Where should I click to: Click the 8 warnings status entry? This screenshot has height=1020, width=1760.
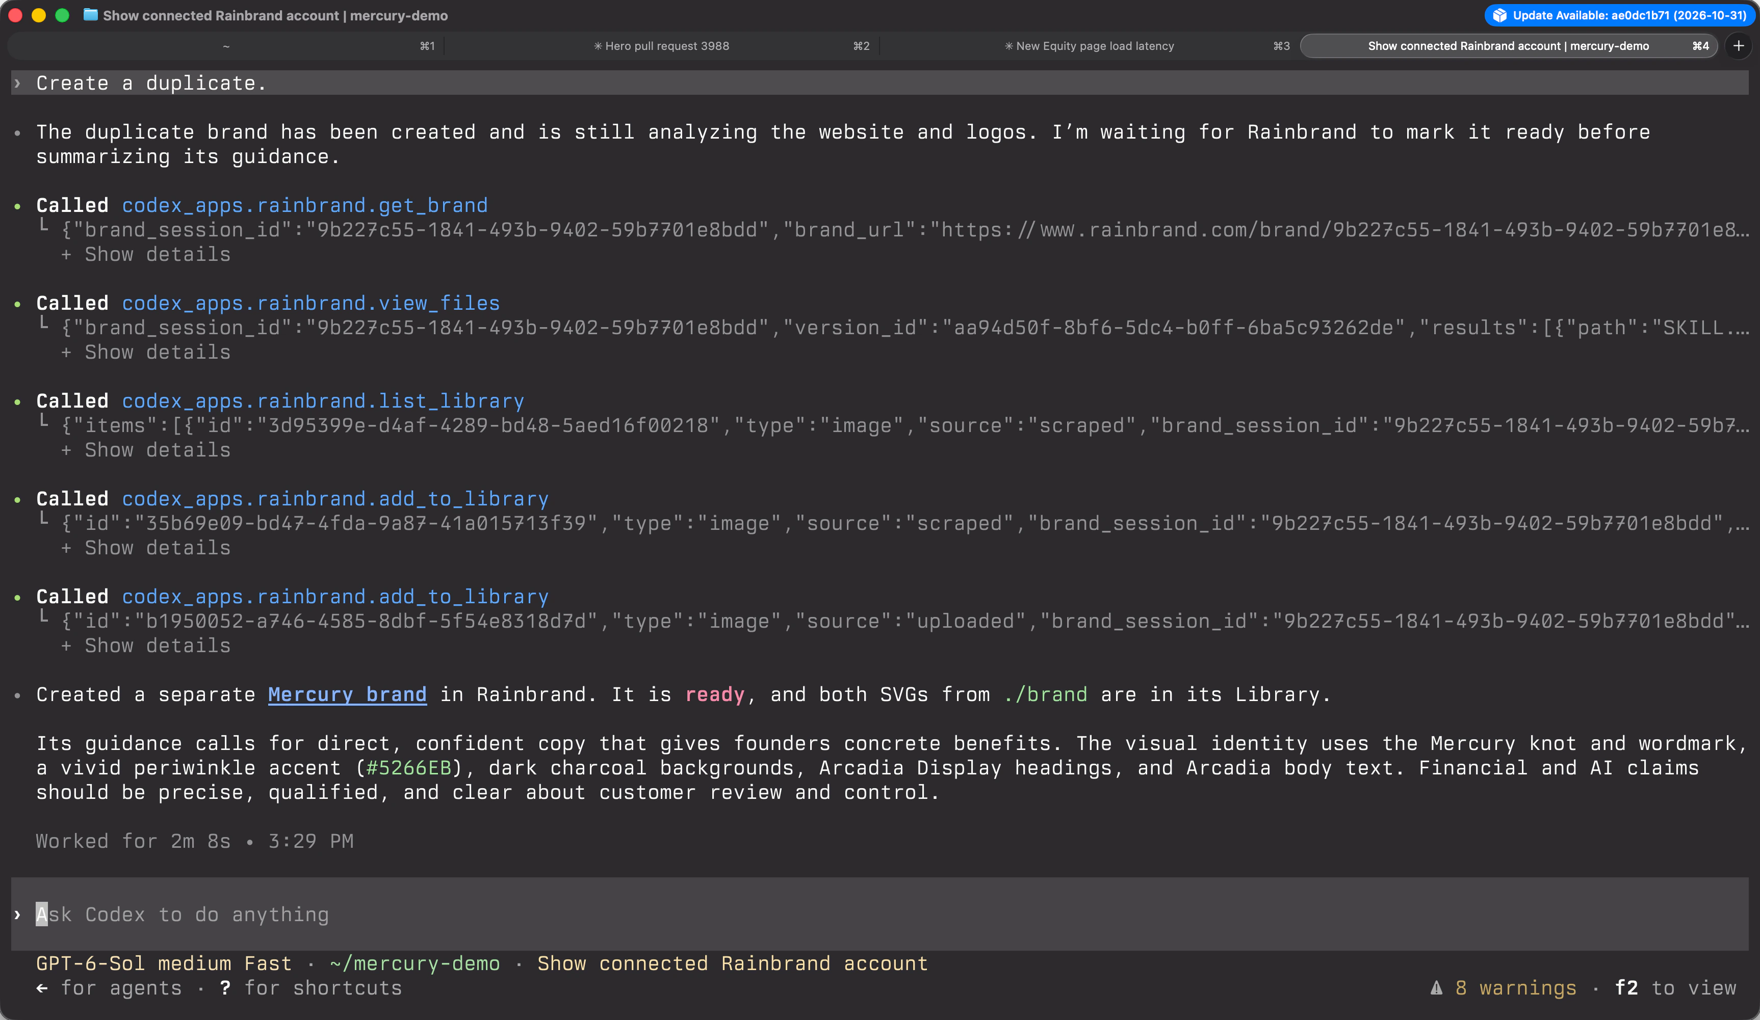click(x=1516, y=988)
